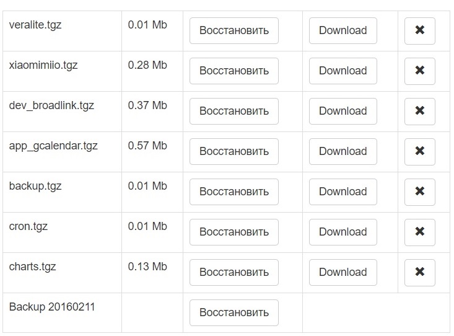
Task: Get charts.tgz with the Download button
Action: tap(343, 272)
